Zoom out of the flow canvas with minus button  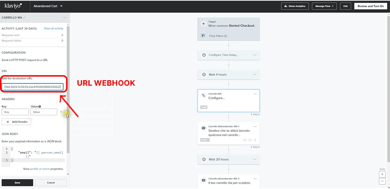click(382, 181)
